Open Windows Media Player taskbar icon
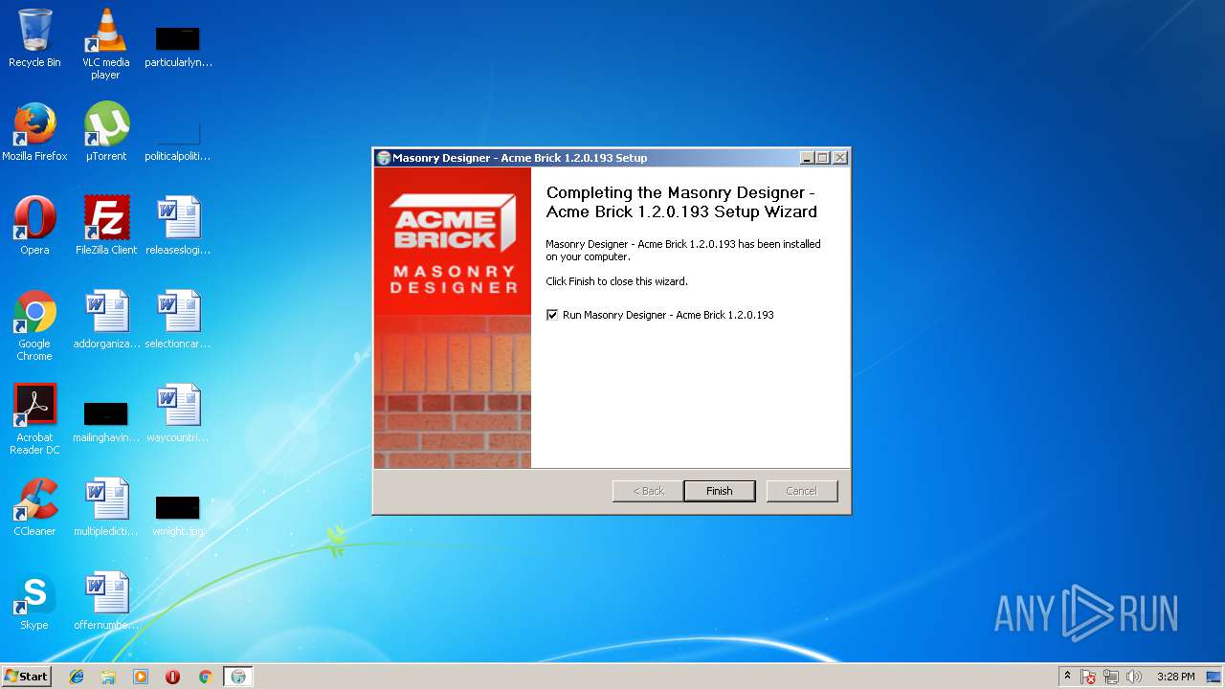 pyautogui.click(x=141, y=677)
